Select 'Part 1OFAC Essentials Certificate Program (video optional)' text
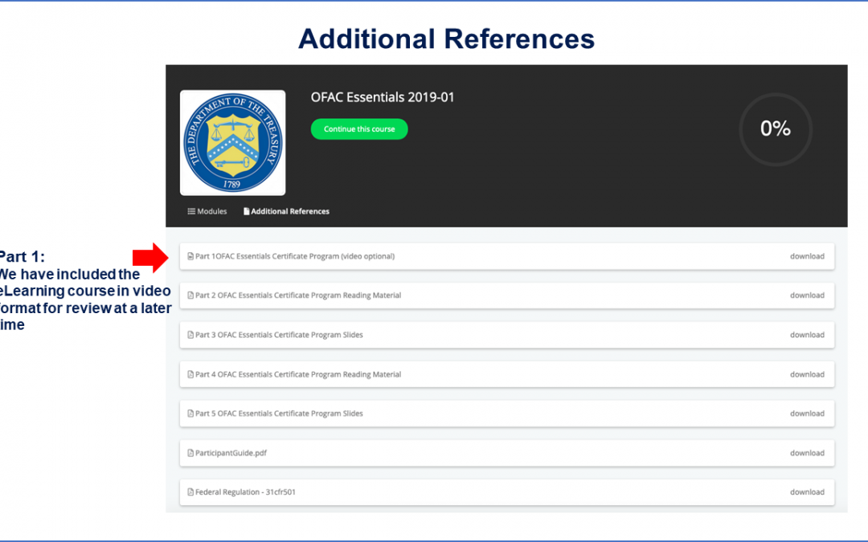 [294, 256]
